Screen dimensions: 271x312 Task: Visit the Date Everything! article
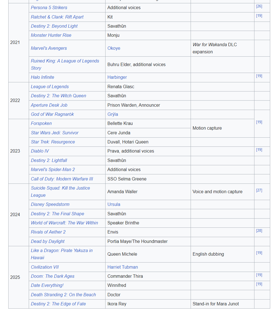click(47, 285)
